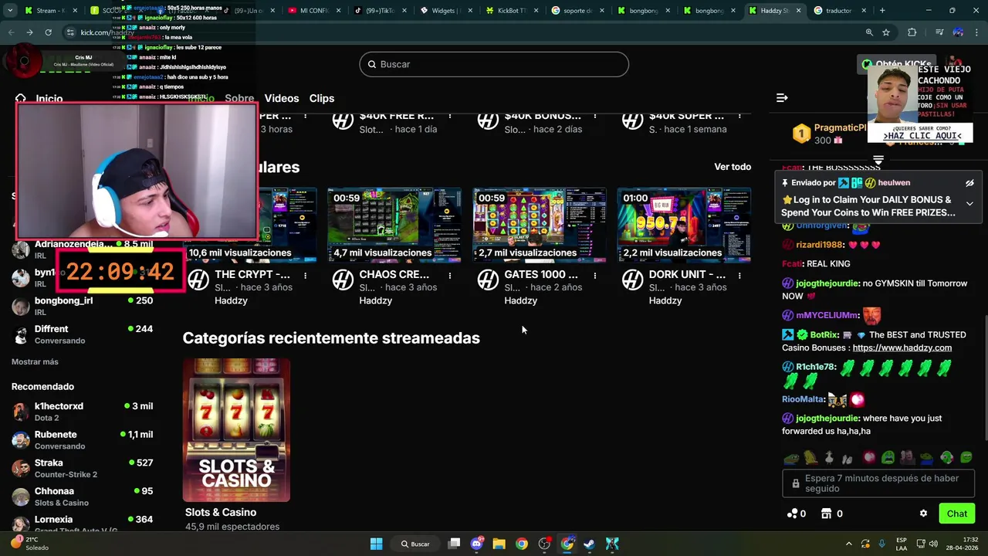Image resolution: width=988 pixels, height=556 pixels.
Task: Open options menu for $40K FREE R... video
Action: coord(450,116)
